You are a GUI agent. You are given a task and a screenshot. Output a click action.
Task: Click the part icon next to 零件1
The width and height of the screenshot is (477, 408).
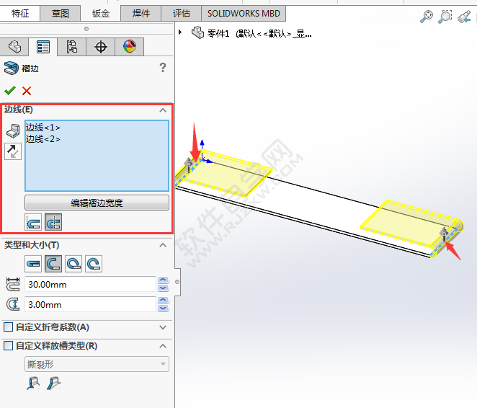(x=197, y=32)
